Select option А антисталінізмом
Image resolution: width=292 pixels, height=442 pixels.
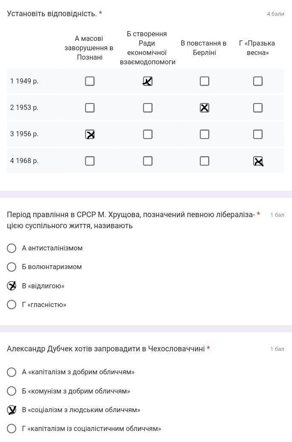click(12, 248)
